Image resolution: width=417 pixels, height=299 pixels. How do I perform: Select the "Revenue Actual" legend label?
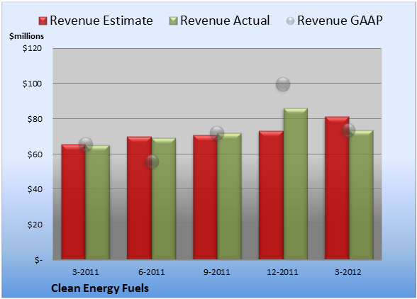point(225,21)
